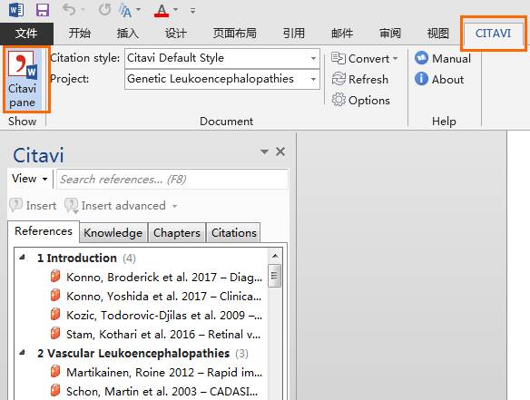Click the Citavi pane button
Image resolution: width=530 pixels, height=400 pixels.
[23, 79]
